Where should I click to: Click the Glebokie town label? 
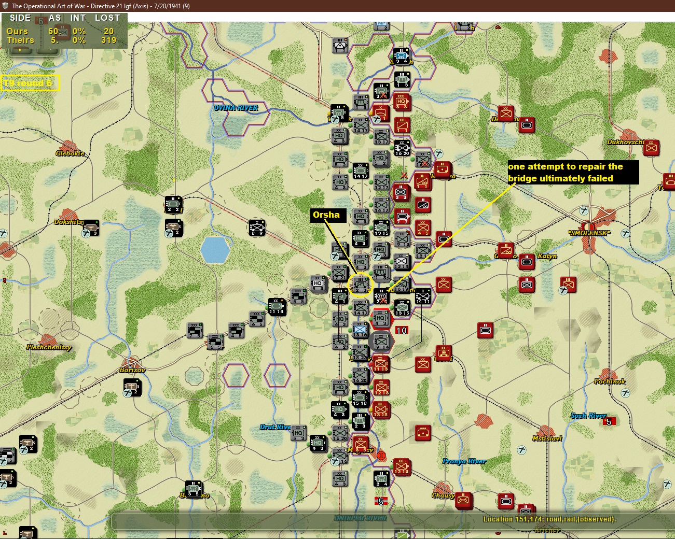[x=70, y=153]
